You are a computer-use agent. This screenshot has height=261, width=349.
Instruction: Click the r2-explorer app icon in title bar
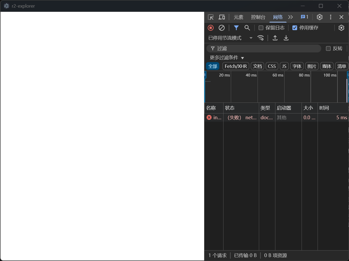(x=7, y=6)
